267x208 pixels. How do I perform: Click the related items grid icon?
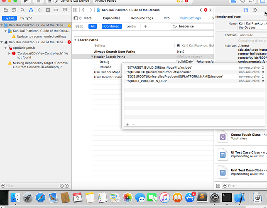click(75, 10)
